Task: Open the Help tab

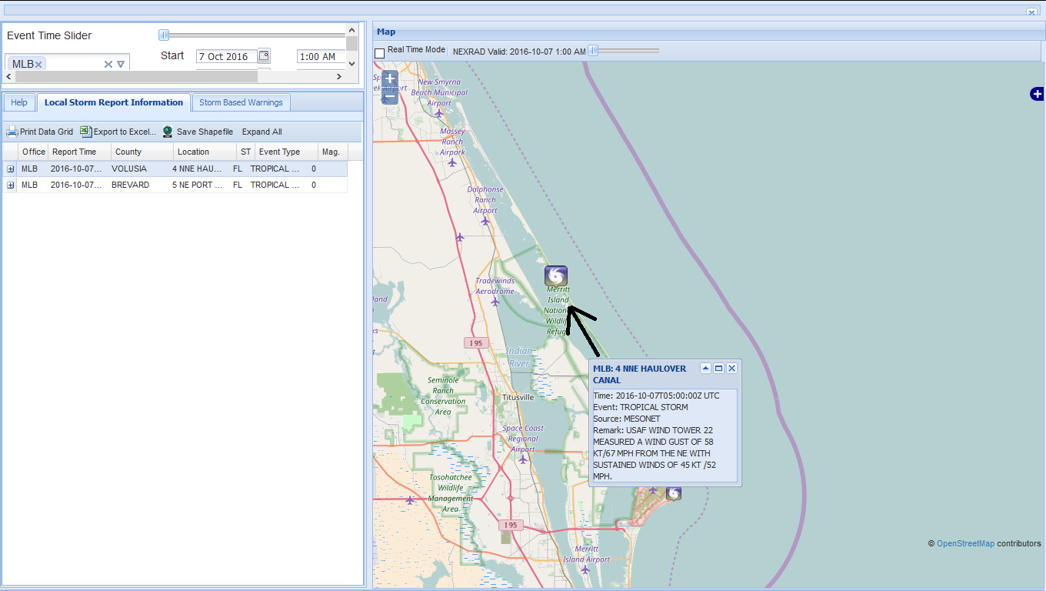Action: tap(19, 102)
